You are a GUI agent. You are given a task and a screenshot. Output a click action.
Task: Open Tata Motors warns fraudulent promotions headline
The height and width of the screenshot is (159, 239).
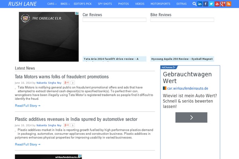click(62, 77)
